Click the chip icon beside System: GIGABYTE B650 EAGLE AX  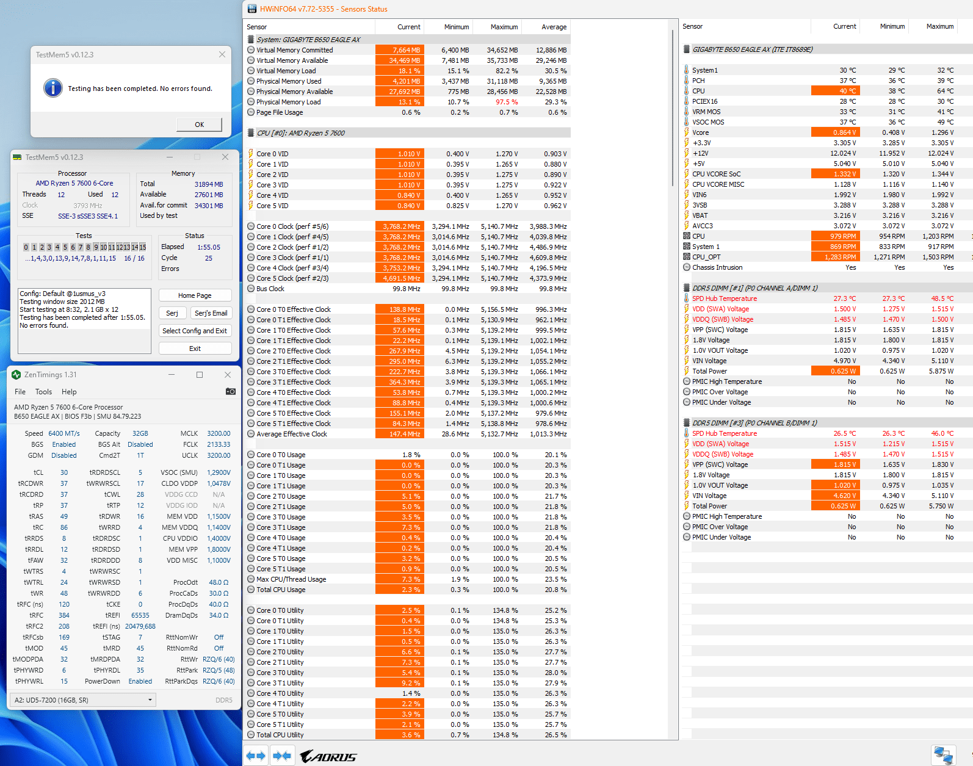tap(251, 40)
